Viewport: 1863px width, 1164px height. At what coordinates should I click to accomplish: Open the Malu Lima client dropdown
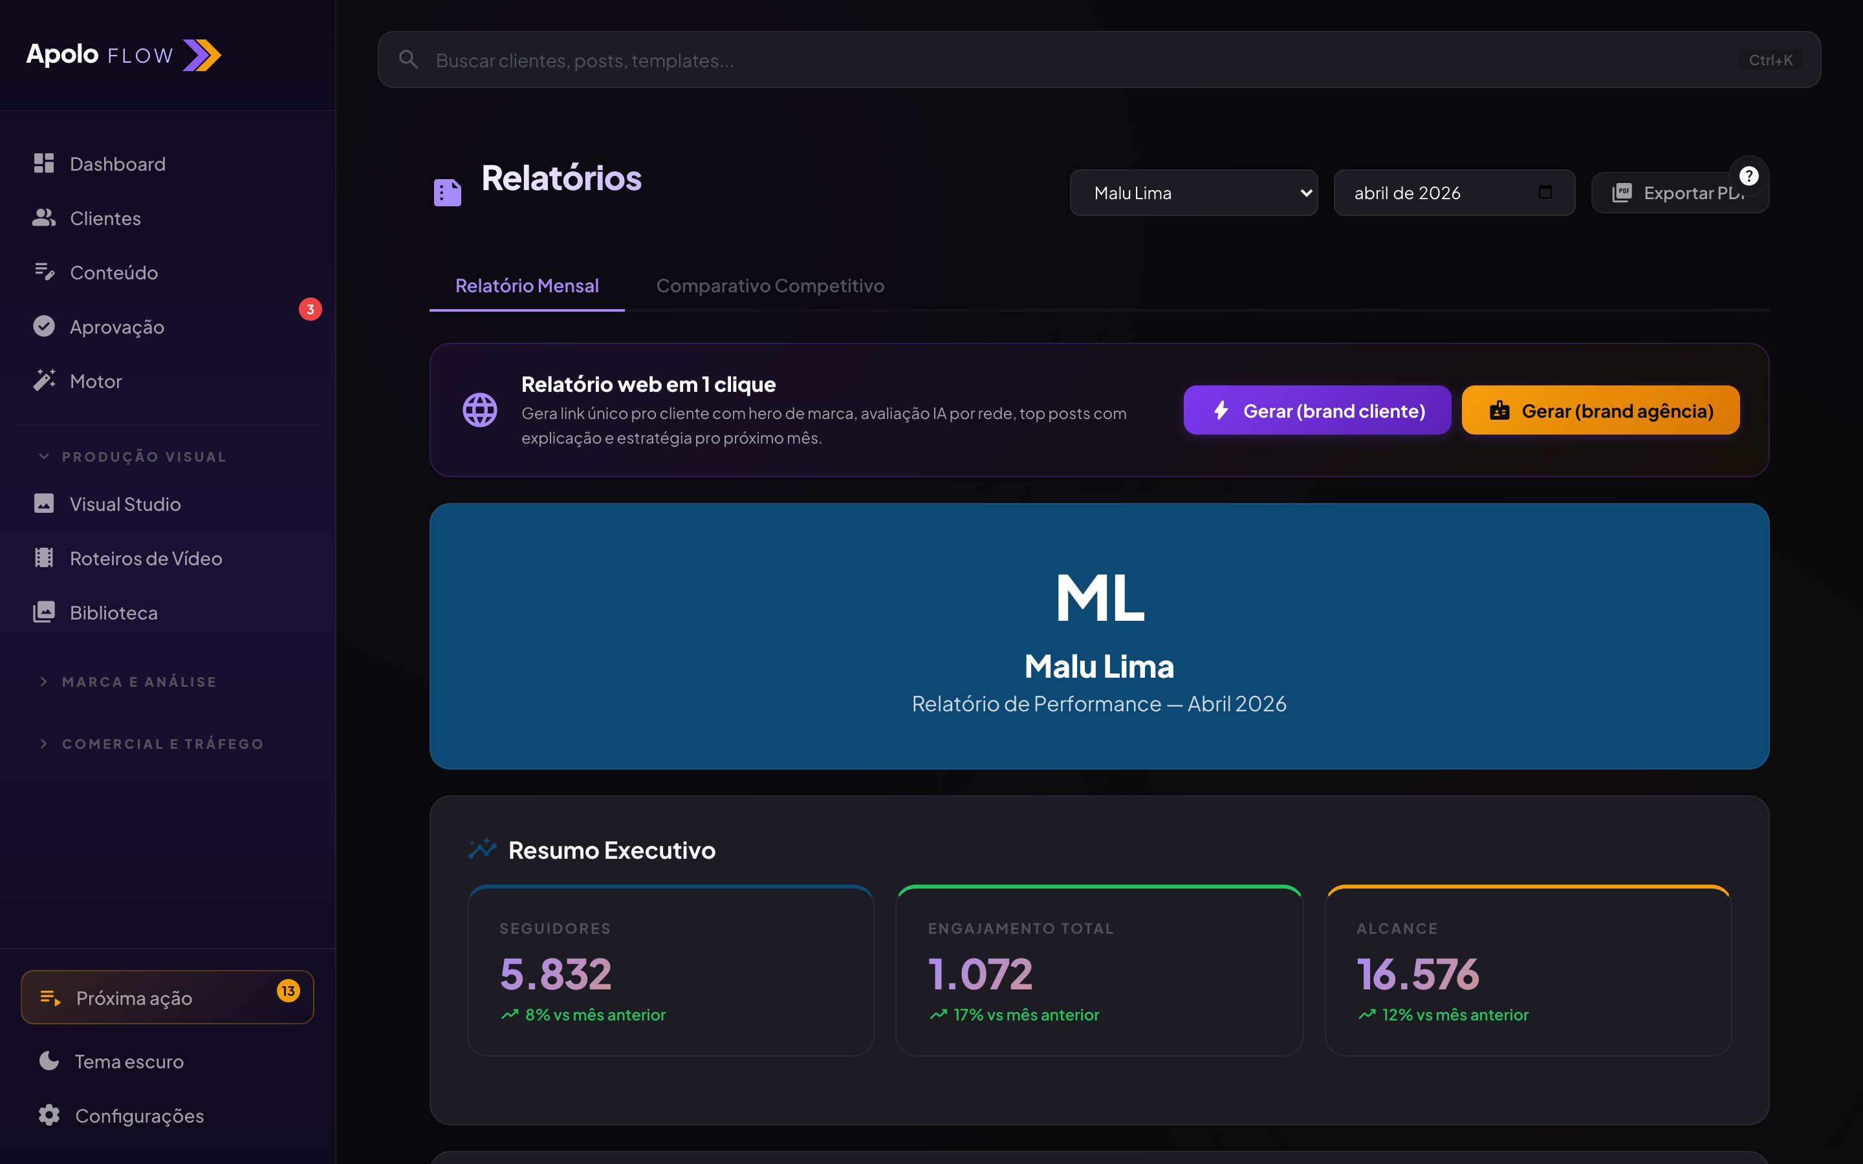pos(1193,193)
